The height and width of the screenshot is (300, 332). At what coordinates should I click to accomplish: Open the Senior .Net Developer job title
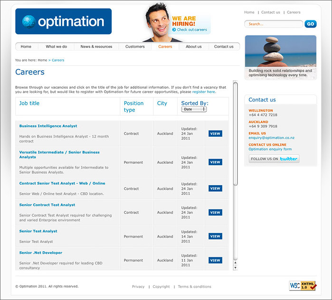(41, 253)
